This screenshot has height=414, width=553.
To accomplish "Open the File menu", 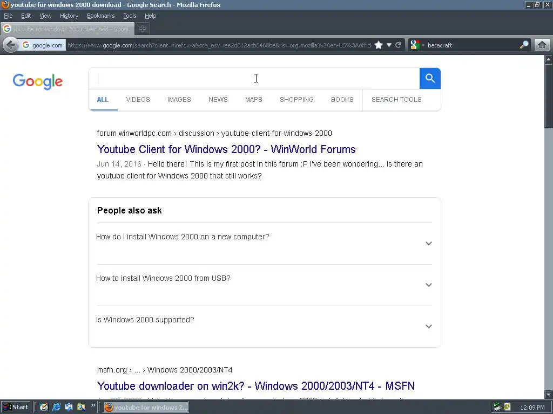I will pos(8,16).
